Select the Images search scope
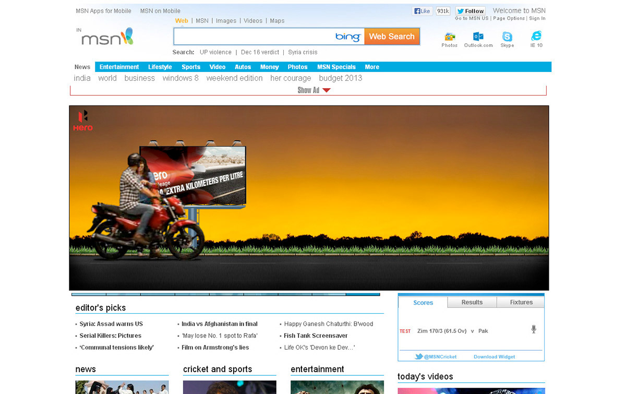The image size is (626, 394). pos(226,21)
